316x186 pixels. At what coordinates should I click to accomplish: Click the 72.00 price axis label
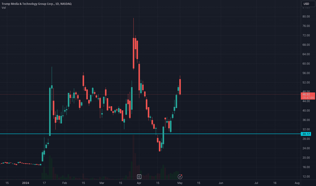(306, 36)
